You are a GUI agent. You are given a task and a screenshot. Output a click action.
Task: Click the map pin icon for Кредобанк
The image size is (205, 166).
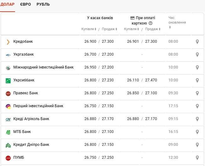(x=197, y=41)
